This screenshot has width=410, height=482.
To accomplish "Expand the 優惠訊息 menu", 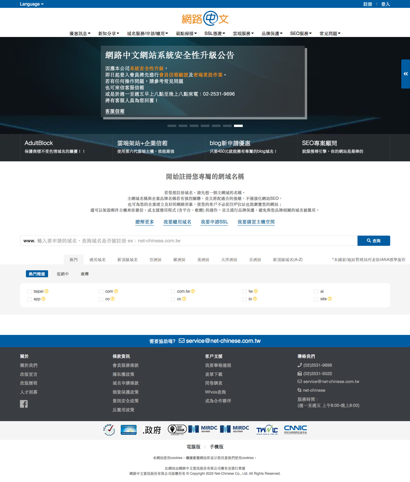I will click(80, 33).
